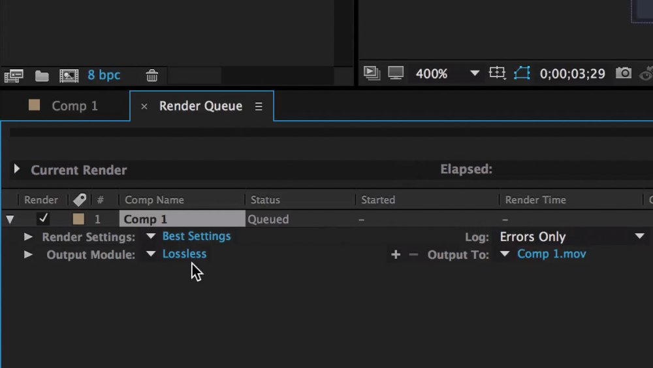
Task: Click the Comp 1.mov output file link
Action: pos(552,254)
